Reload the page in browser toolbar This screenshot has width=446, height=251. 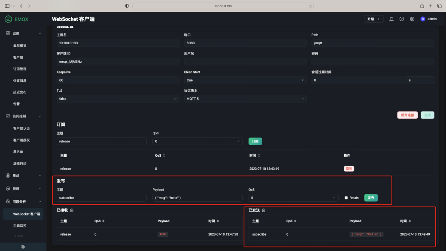tap(310, 6)
